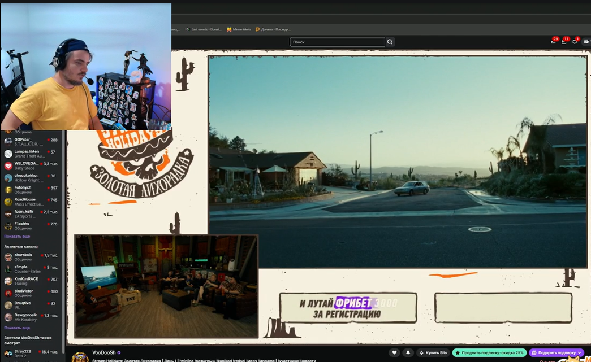Click Hollow Knight game label
Screen dimensions: 591x362
(x=29, y=180)
